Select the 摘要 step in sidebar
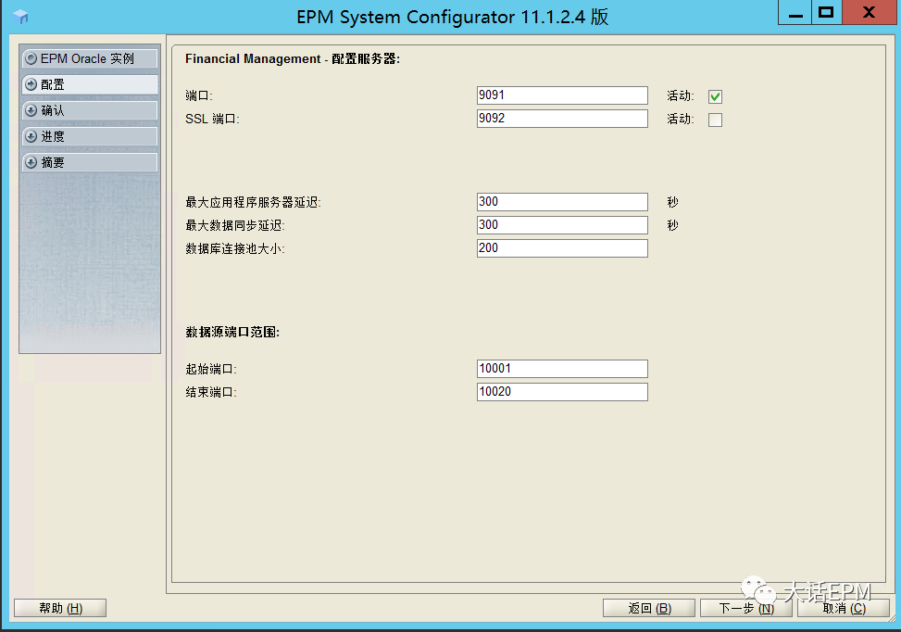The height and width of the screenshot is (632, 901). click(x=90, y=163)
